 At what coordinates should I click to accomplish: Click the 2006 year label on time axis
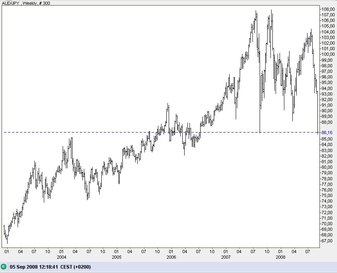171,257
